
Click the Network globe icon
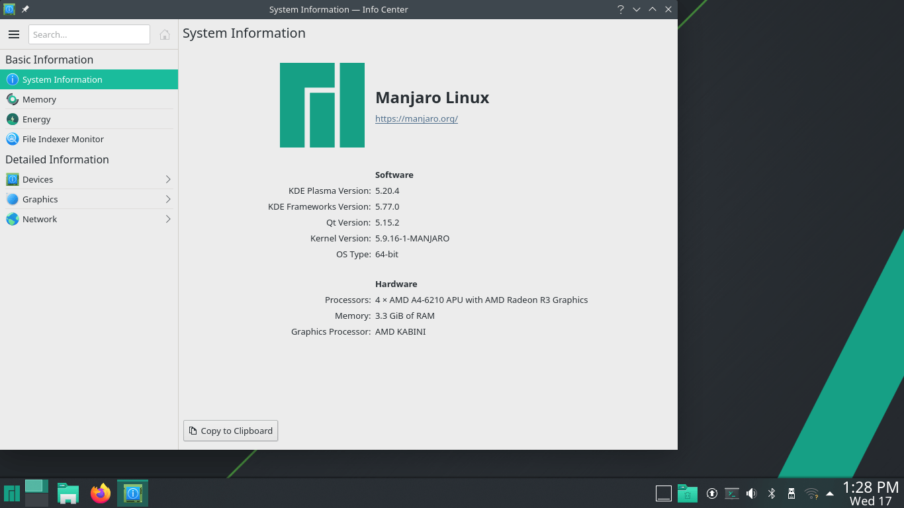pos(12,219)
